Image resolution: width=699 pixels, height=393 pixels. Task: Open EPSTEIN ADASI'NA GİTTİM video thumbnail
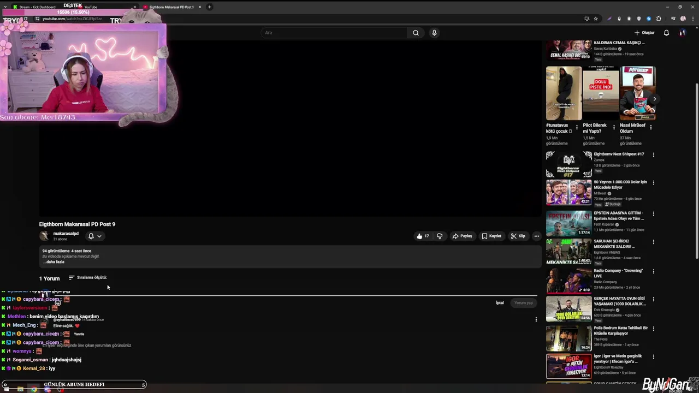click(x=568, y=223)
